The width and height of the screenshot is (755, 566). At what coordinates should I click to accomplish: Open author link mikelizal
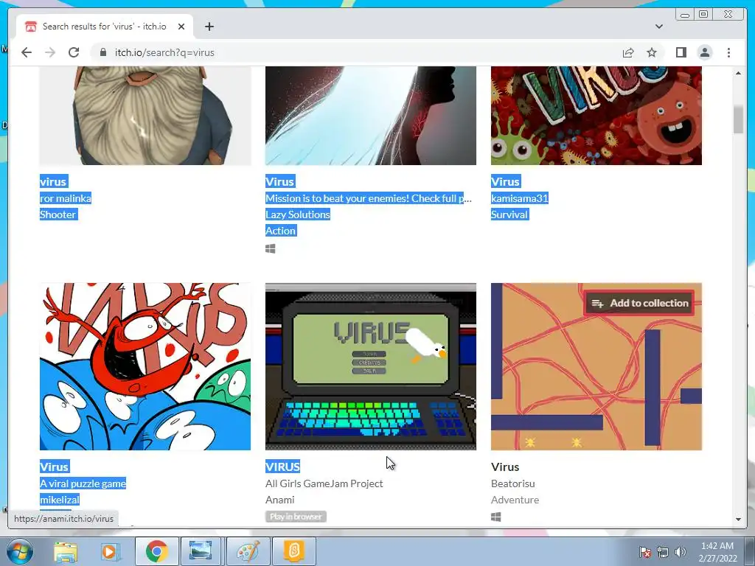coord(60,500)
